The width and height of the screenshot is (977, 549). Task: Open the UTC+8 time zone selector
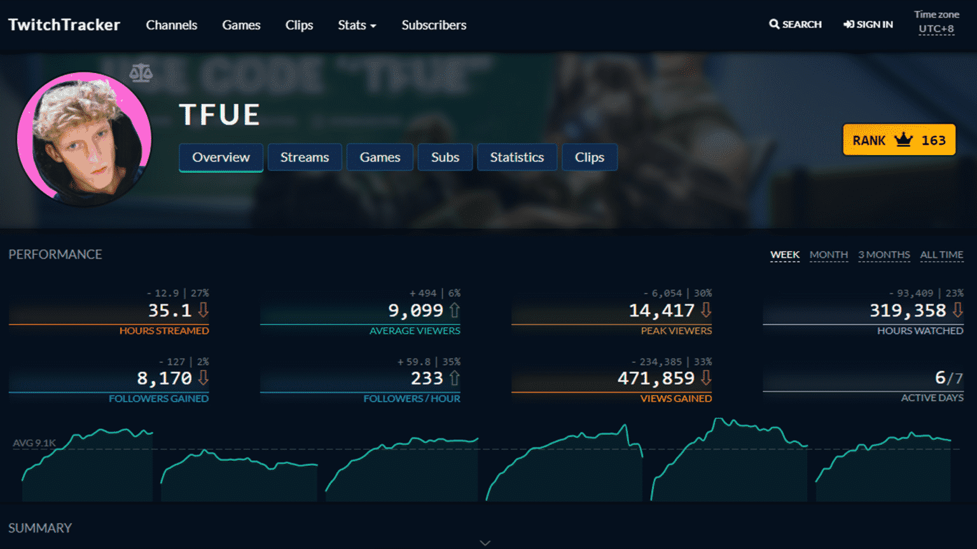(x=936, y=29)
